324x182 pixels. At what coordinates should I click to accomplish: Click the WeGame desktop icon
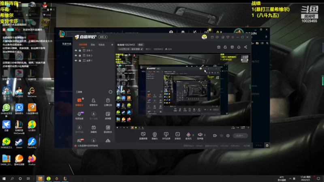(x=32, y=92)
